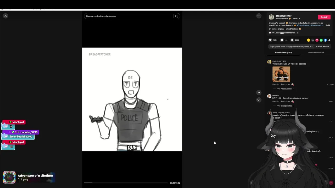
Task: Go to the next video with the down chevron
Action: click(259, 100)
